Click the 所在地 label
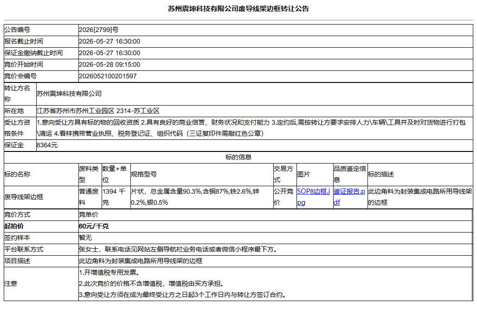Viewport: 477px width, 321px height. click(x=14, y=111)
